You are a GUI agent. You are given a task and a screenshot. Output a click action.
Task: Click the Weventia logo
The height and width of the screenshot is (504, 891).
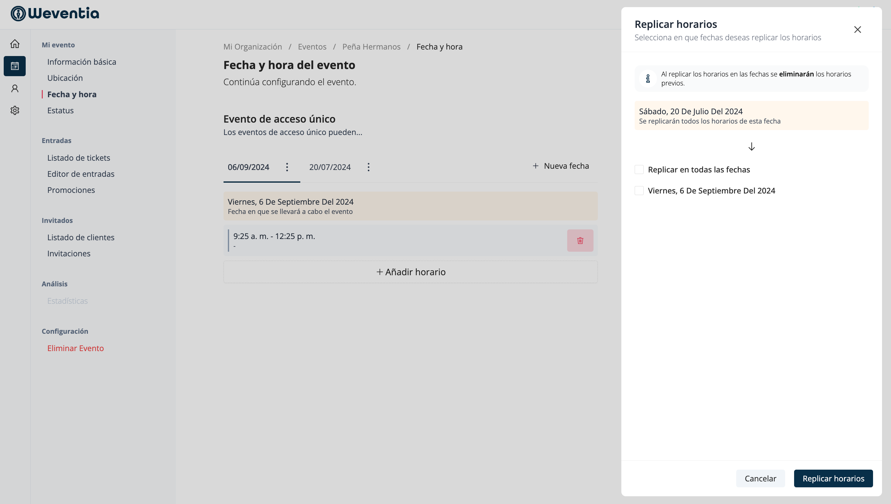click(x=55, y=14)
